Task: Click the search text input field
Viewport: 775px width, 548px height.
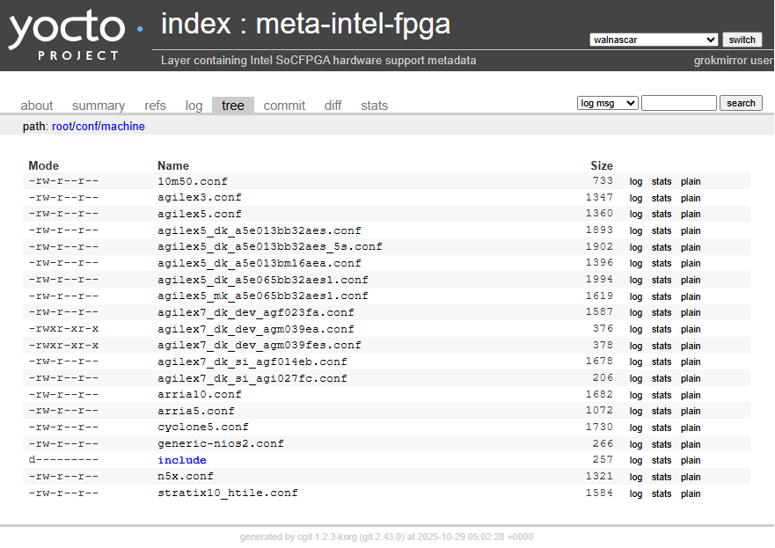Action: point(678,103)
